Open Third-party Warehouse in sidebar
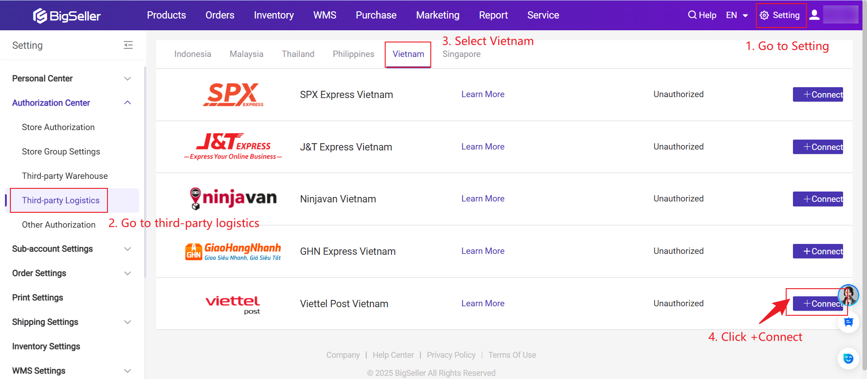Image resolution: width=867 pixels, height=379 pixels. 65,176
